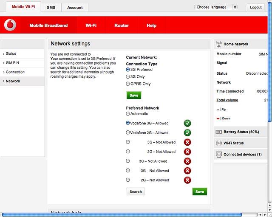The width and height of the screenshot is (272, 217).
Task: Click the Network settings heading
Action: click(71, 43)
